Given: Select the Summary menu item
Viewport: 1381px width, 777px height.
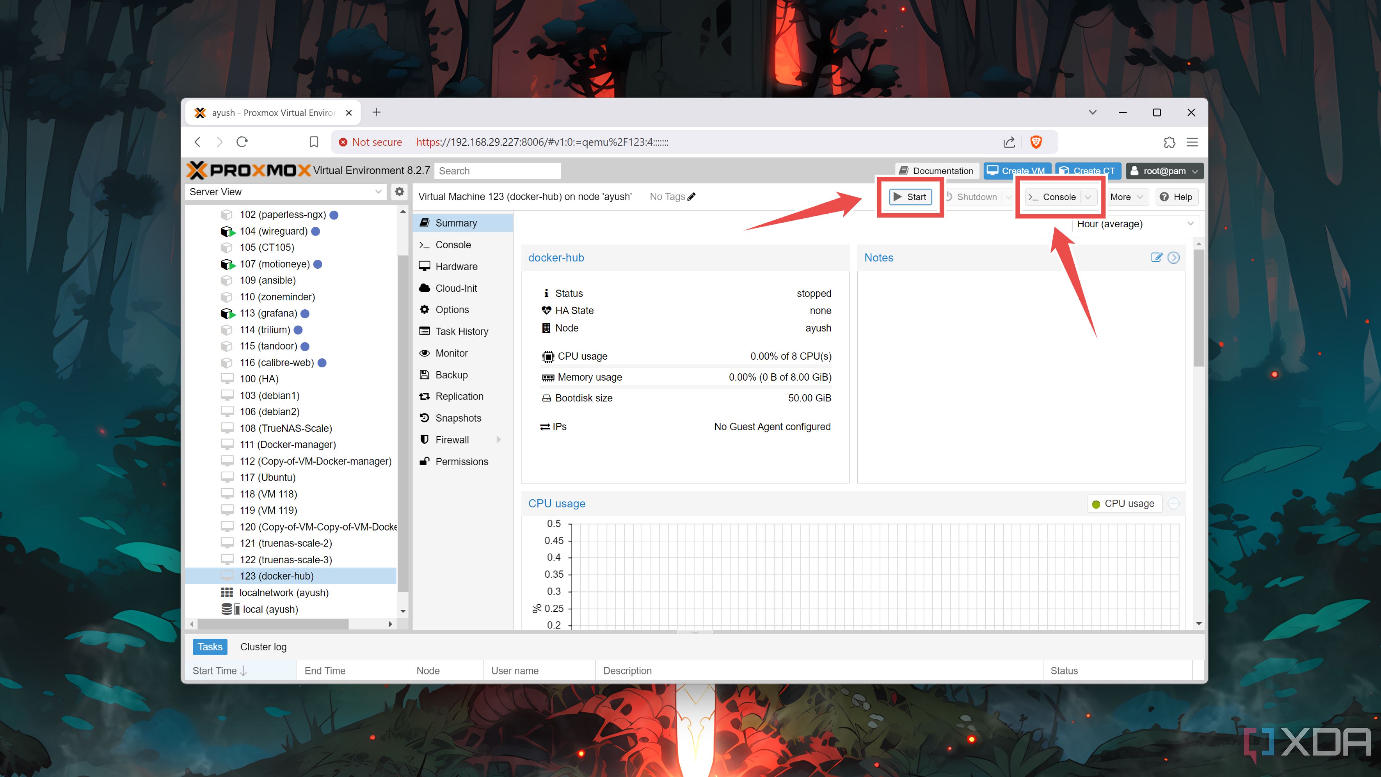Looking at the screenshot, I should (462, 223).
